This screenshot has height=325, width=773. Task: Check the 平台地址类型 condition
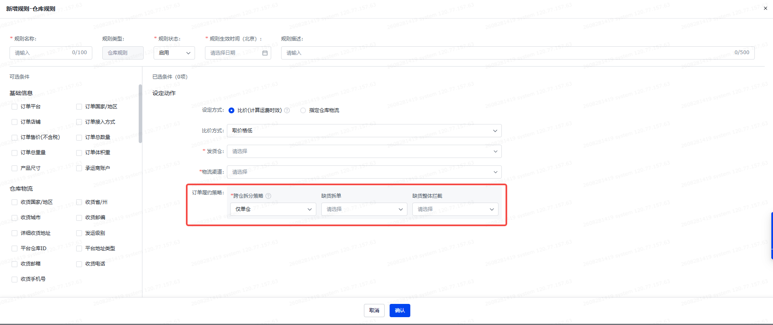(x=79, y=249)
